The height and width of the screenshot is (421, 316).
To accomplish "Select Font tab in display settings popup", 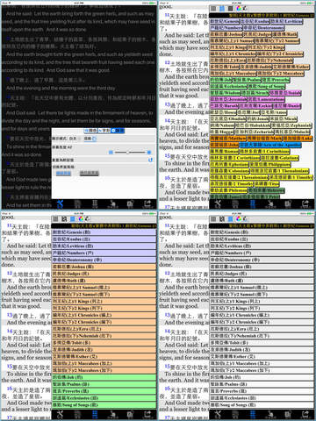I will pos(104,131).
